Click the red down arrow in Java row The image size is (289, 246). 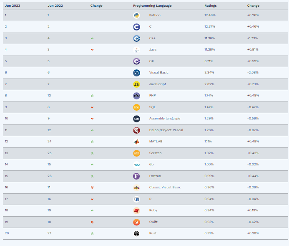pos(92,50)
